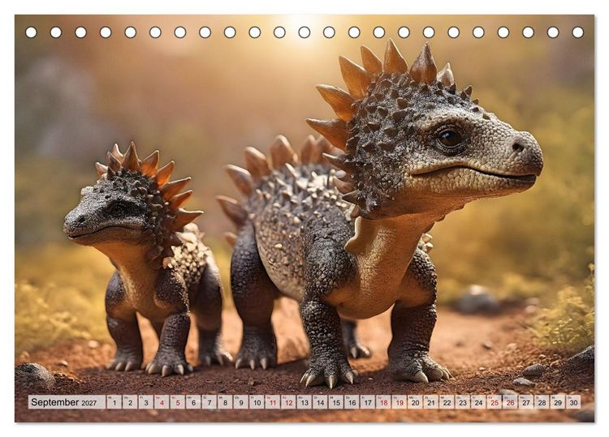
Task: Pick date 16 in the calendar strip
Action: pyautogui.click(x=352, y=402)
